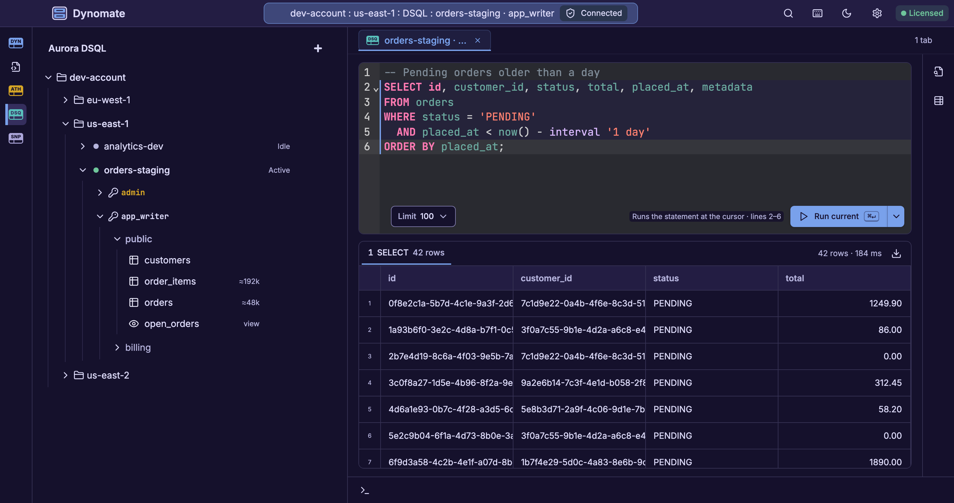Switch to the Athena (ATH) sidebar section

[16, 90]
